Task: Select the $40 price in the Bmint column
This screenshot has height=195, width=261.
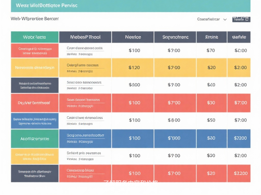Action: [x=211, y=85]
